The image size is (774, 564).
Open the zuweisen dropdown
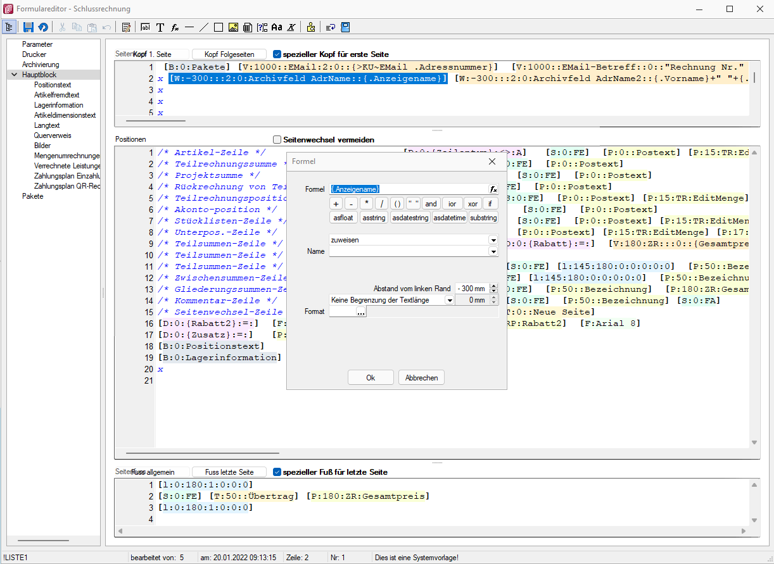493,241
